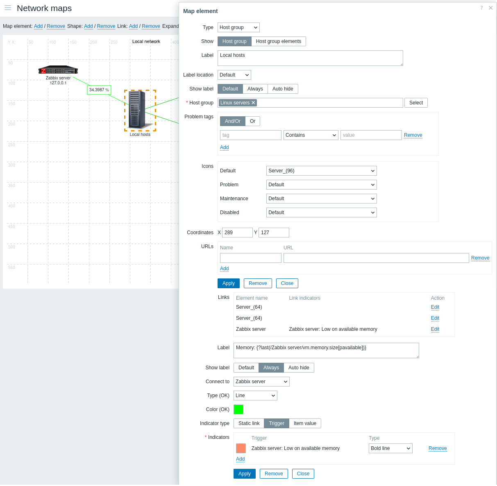Open the Type (OK) Line dropdown

click(x=255, y=396)
